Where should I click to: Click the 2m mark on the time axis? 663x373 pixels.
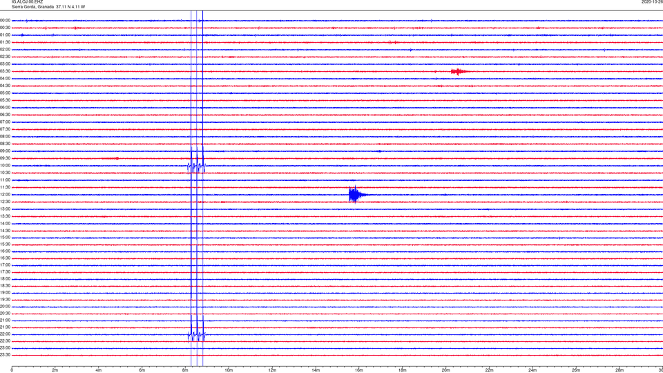pyautogui.click(x=55, y=370)
